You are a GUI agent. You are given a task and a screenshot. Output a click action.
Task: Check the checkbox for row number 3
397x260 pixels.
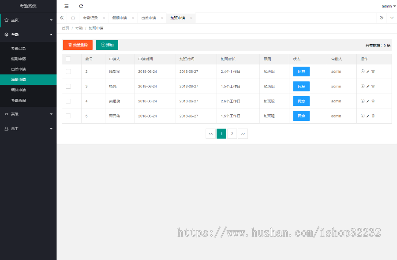[68, 86]
